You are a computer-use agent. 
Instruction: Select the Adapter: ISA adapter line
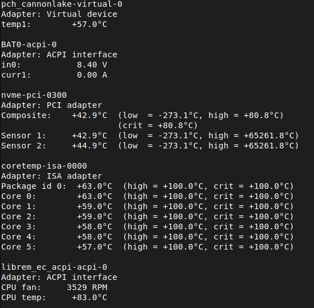[52, 176]
